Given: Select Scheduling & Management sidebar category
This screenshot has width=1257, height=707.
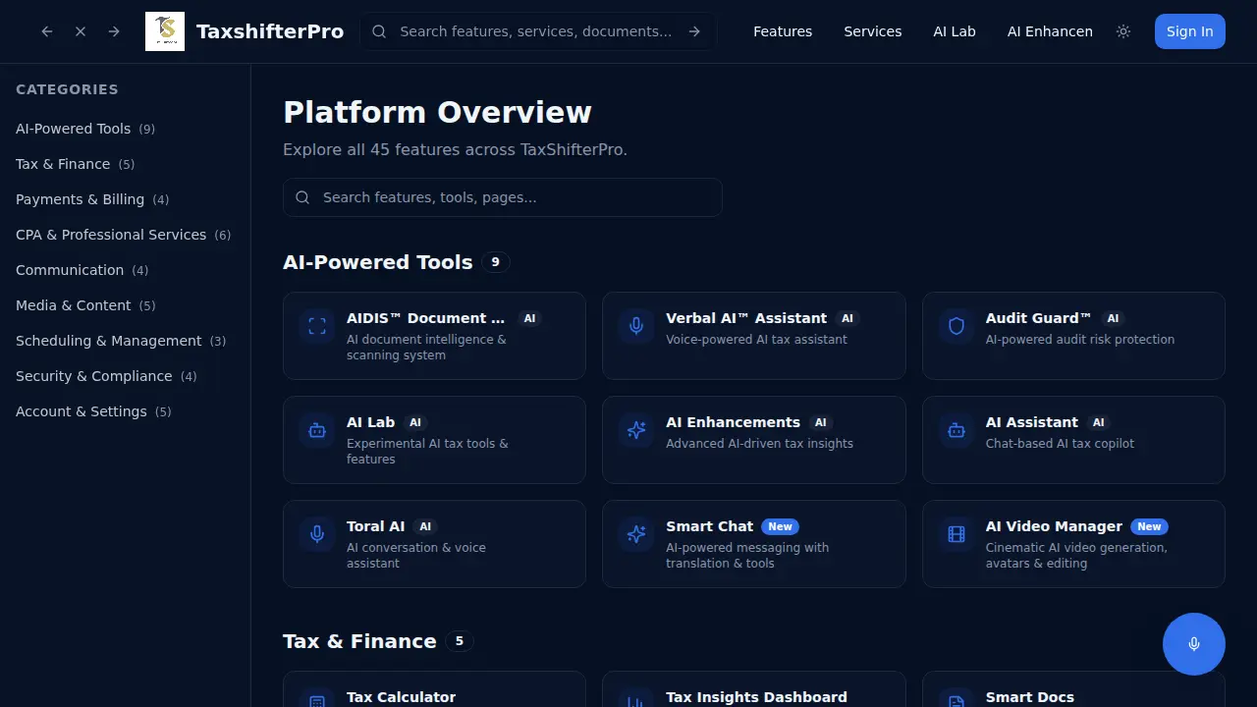Looking at the screenshot, I should coord(121,341).
